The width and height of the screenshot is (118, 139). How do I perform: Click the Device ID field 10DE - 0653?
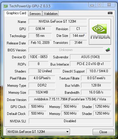point(38,57)
